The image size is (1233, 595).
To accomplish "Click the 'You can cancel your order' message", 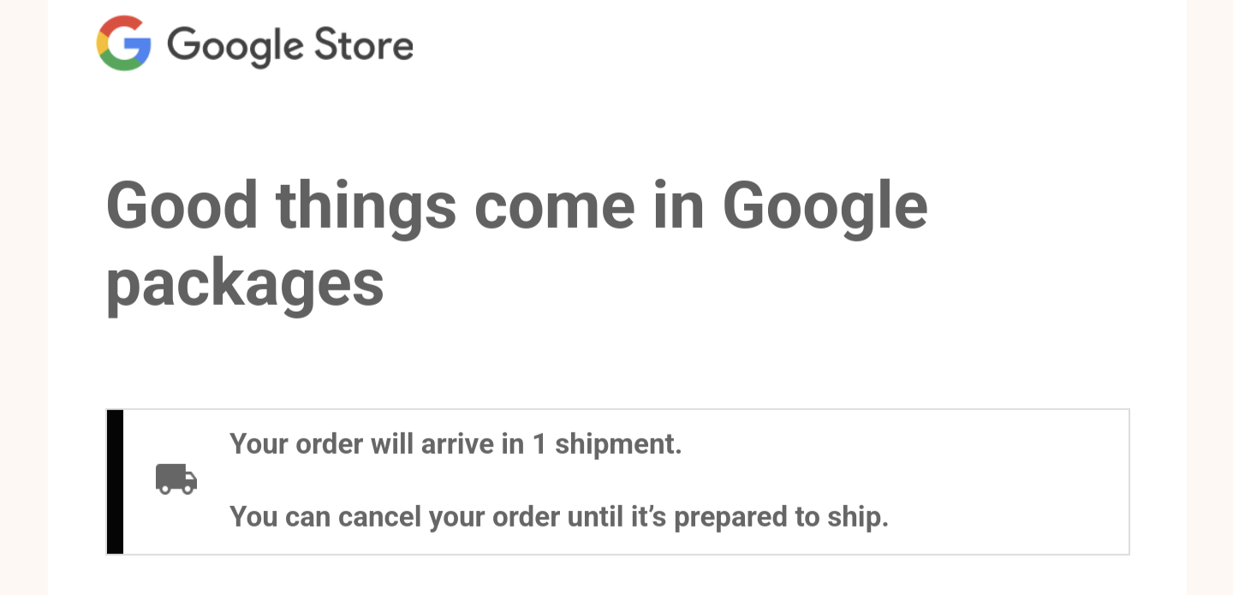I will (559, 517).
